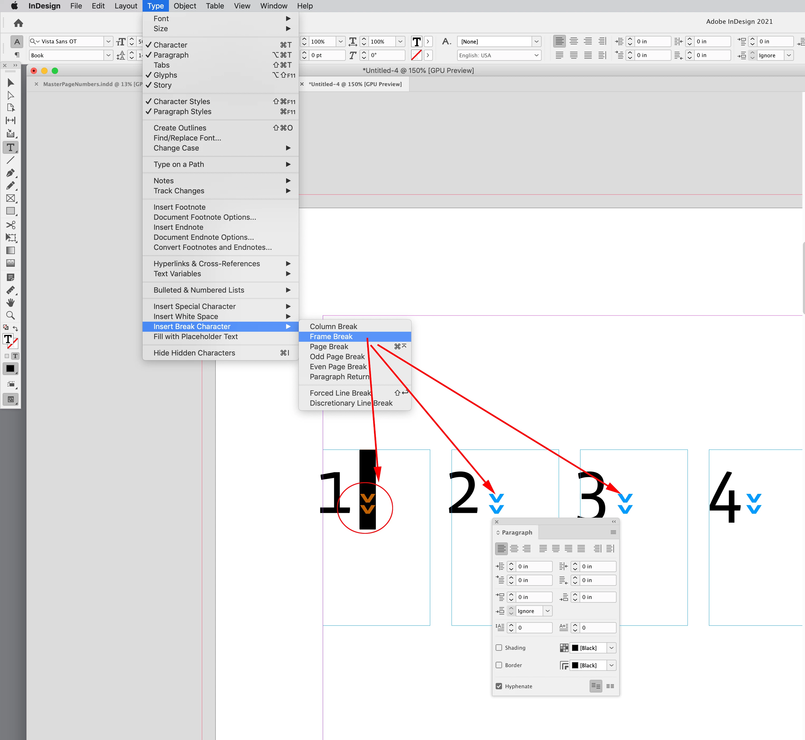
Task: Pick the Hand tool
Action: coord(10,302)
